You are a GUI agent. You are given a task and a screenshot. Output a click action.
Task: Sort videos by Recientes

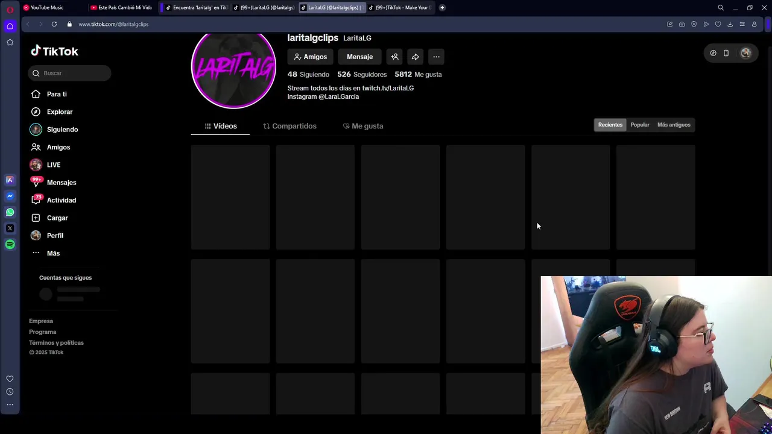coord(610,125)
